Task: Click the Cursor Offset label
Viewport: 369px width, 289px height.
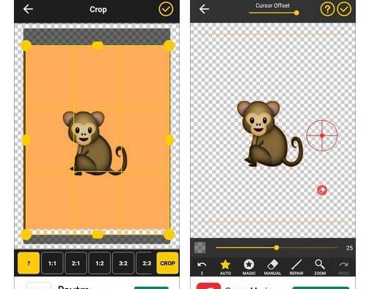Action: click(x=272, y=5)
